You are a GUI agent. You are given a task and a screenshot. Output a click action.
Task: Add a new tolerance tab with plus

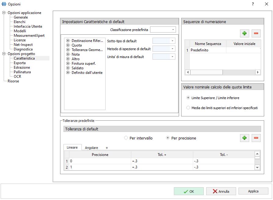point(107,148)
